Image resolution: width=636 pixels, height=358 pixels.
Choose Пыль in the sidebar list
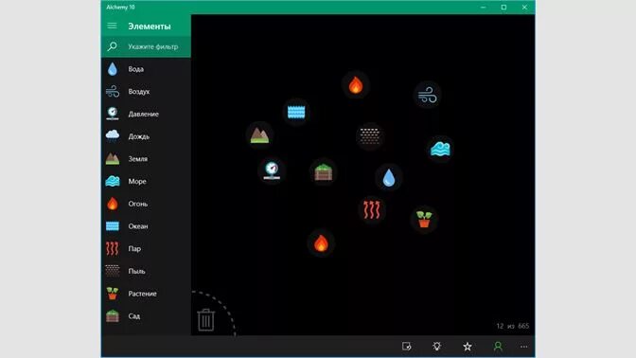146,271
